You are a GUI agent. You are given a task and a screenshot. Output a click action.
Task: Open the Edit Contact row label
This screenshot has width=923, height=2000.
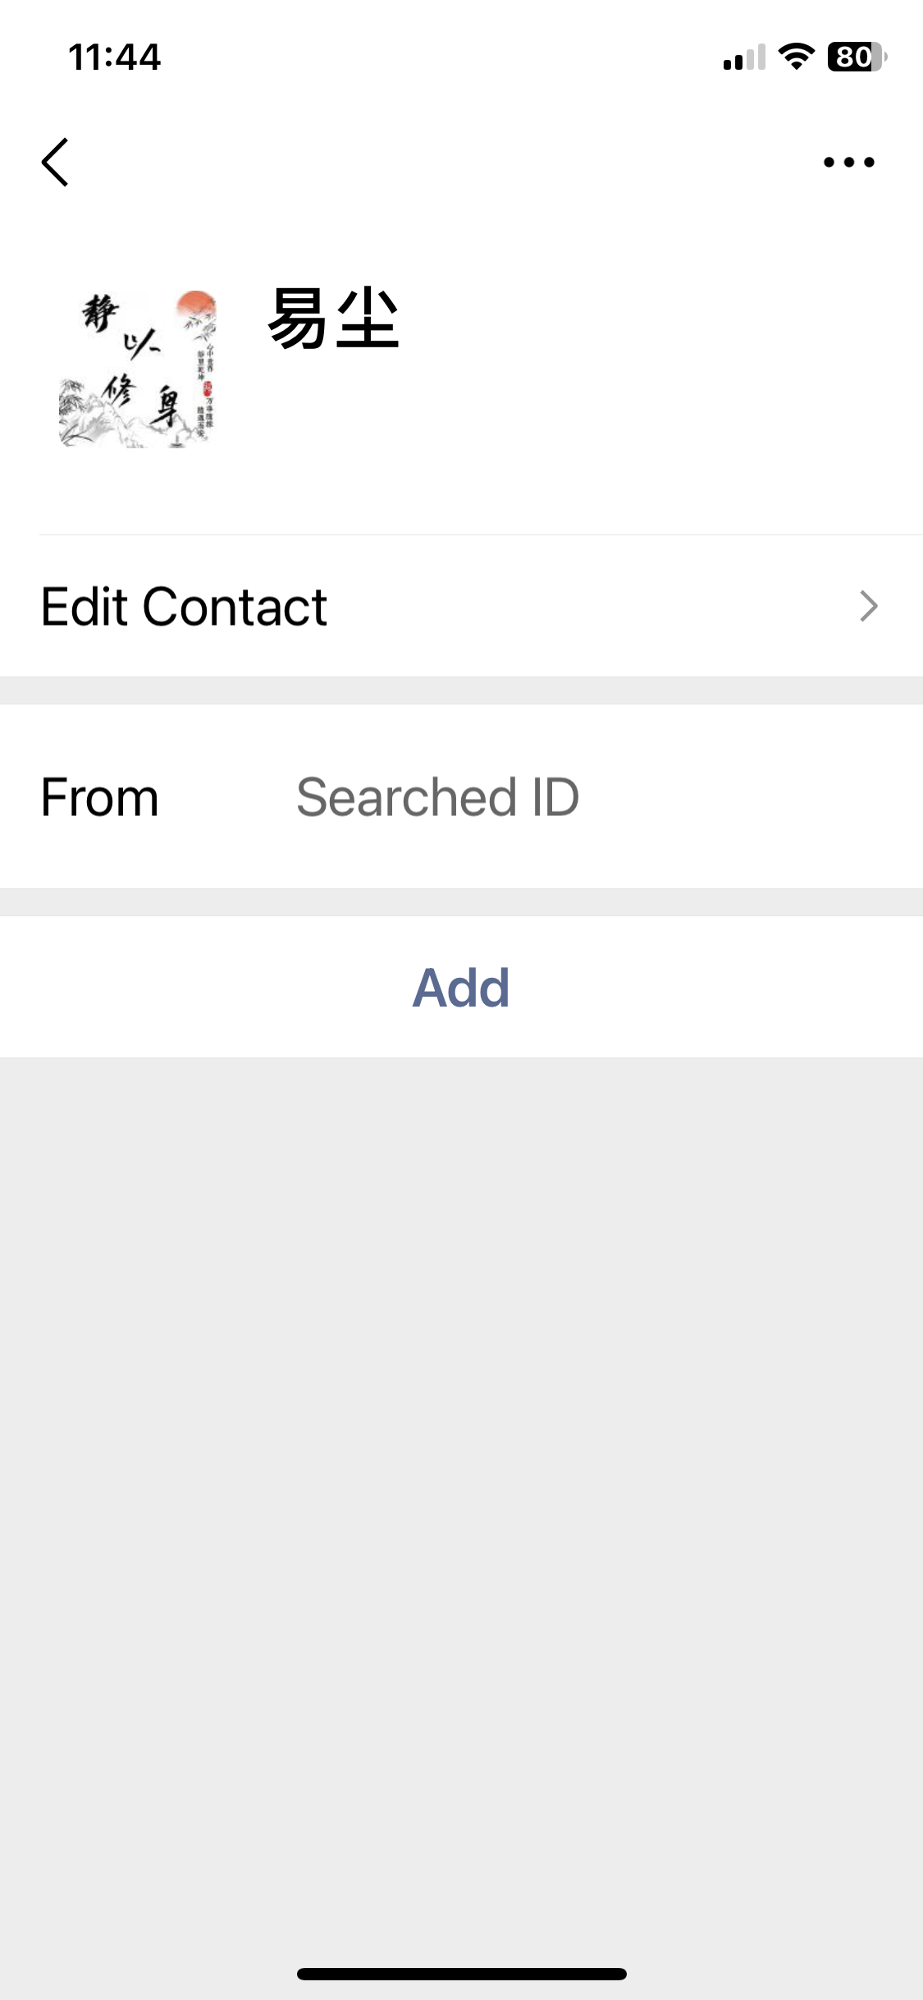click(x=185, y=607)
